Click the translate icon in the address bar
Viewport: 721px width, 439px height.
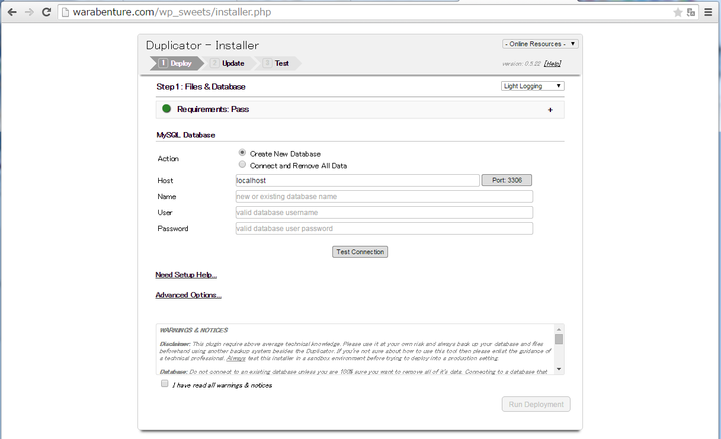pyautogui.click(x=691, y=12)
